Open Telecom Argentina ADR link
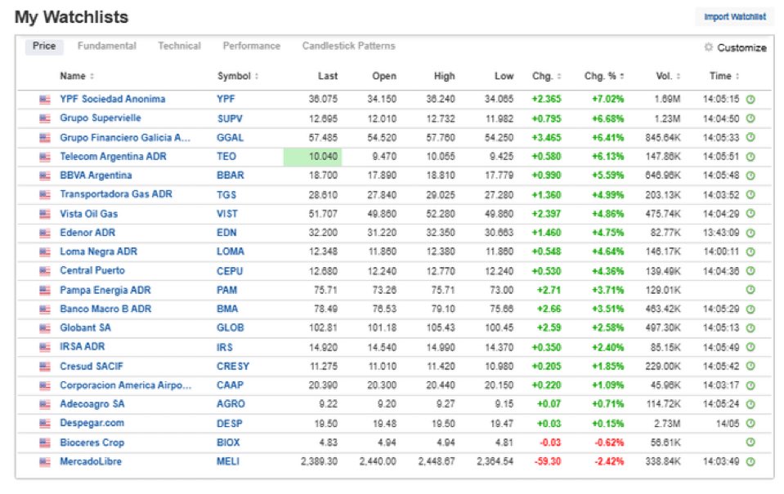This screenshot has width=784, height=494. coord(113,156)
